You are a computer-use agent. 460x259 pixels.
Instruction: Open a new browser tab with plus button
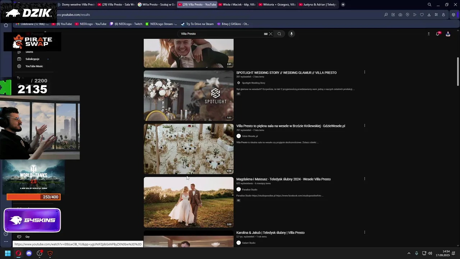coord(343,5)
